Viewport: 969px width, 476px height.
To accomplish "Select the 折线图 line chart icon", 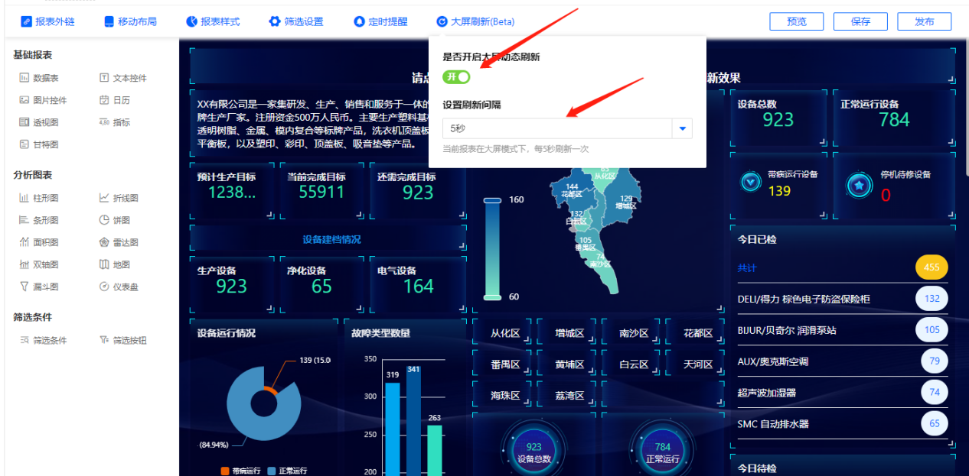I will 104,198.
